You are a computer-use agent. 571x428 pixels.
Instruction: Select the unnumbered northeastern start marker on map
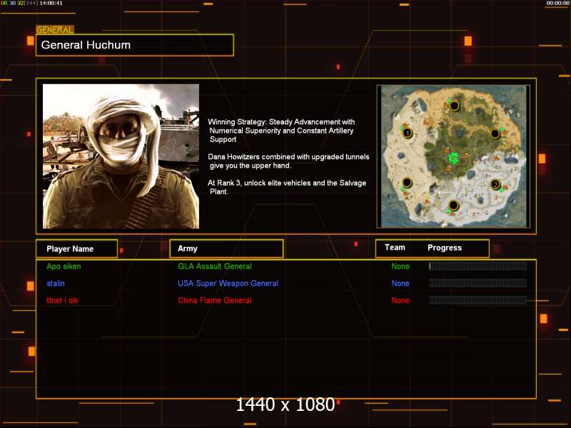pos(495,133)
